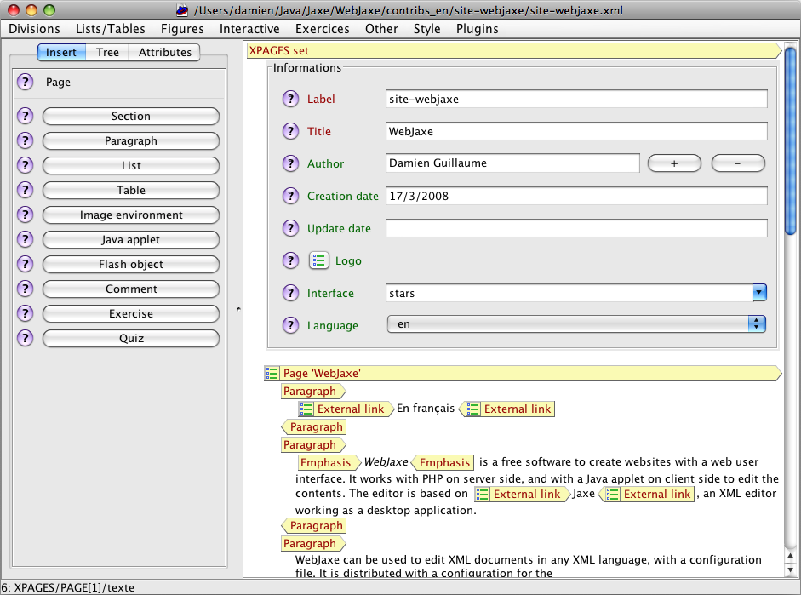Screen dimensions: 801x595
Task: Click the help icon next to Title field
Action: point(290,132)
